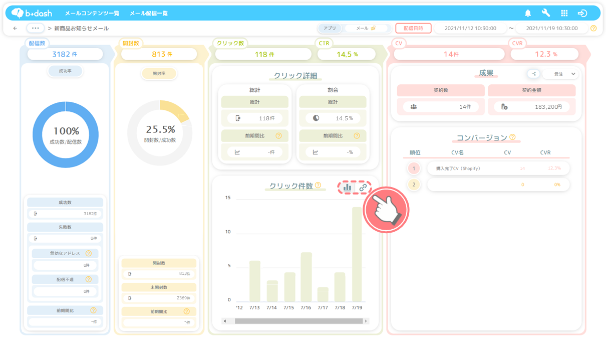Open the wrench settings icon
Screen dimensions: 606x341
(546, 14)
